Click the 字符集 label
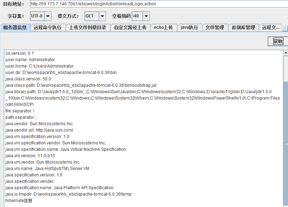 pyautogui.click(x=16, y=16)
